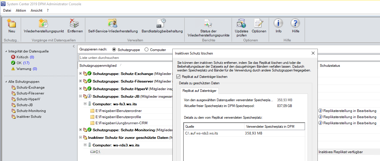Click the Schutz-Exchange icon in sidebar
The width and height of the screenshot is (380, 161).
pos(13,87)
